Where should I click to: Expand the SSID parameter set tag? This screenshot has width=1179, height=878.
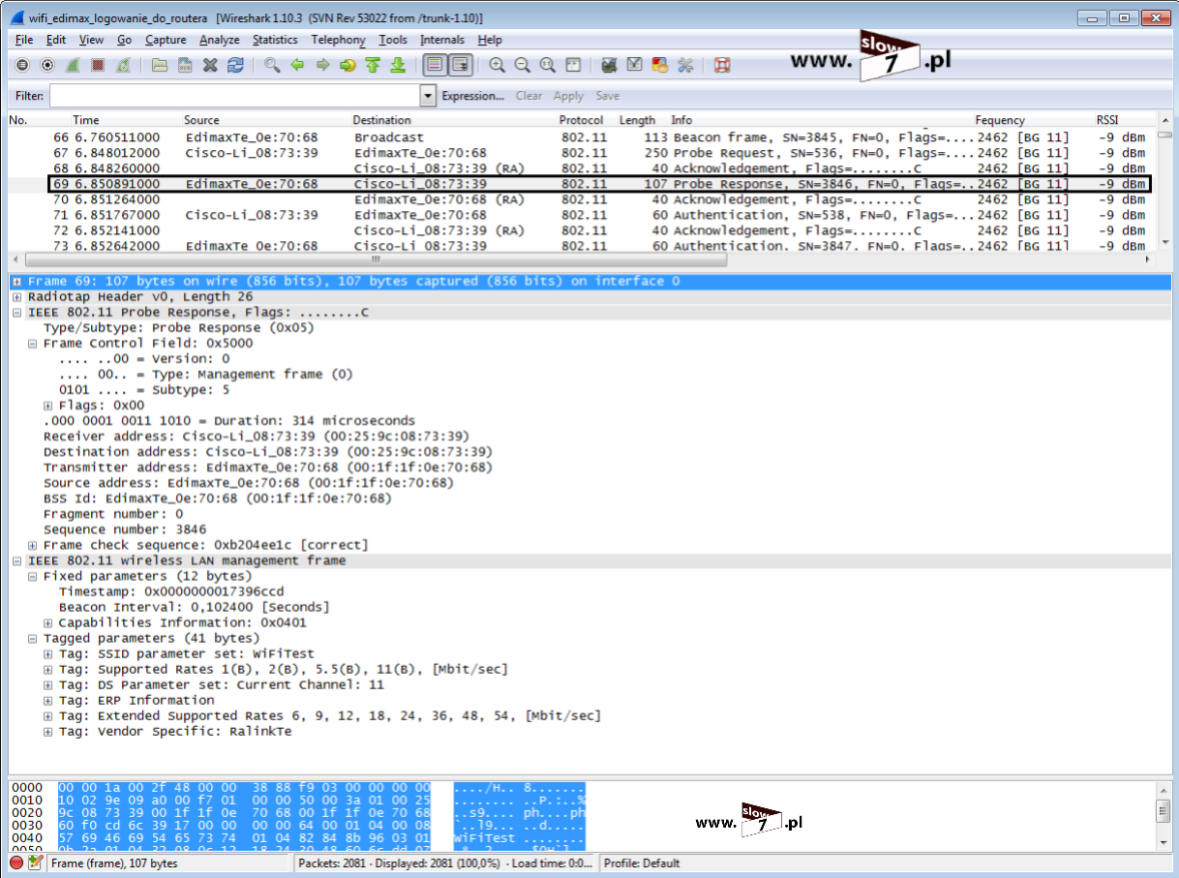coord(47,653)
